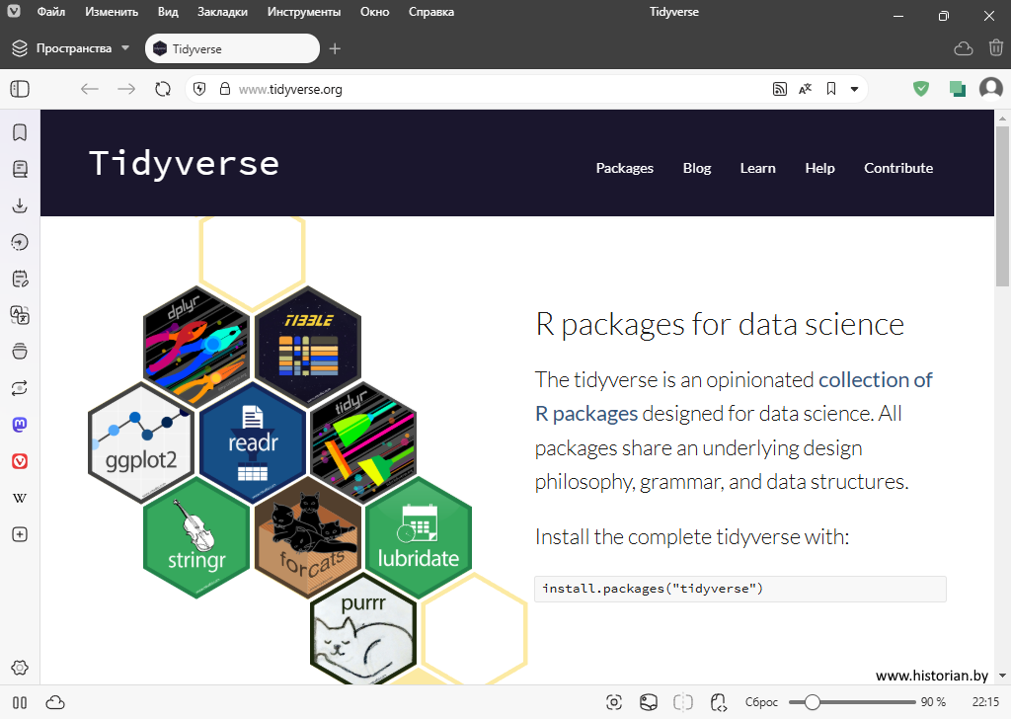Screen dimensions: 1011x719
Task: Open the Mastodon web panel
Action: coord(20,425)
